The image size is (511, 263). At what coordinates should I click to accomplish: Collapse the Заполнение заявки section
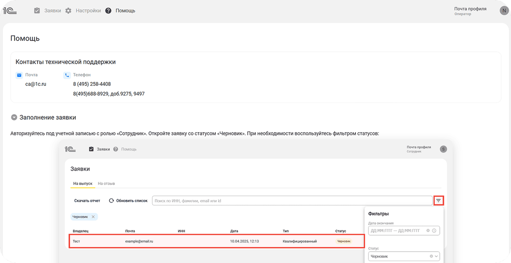coord(14,118)
